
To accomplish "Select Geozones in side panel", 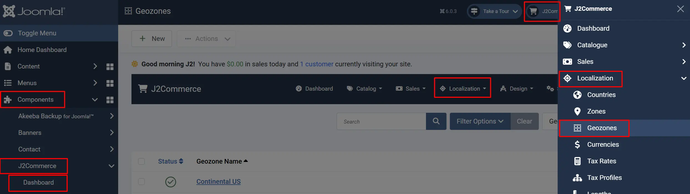I will pos(624,128).
